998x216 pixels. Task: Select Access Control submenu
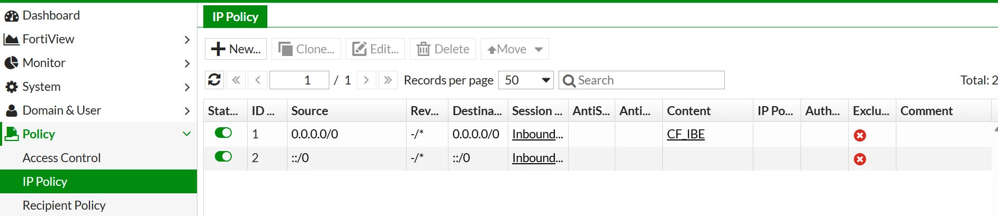point(61,158)
